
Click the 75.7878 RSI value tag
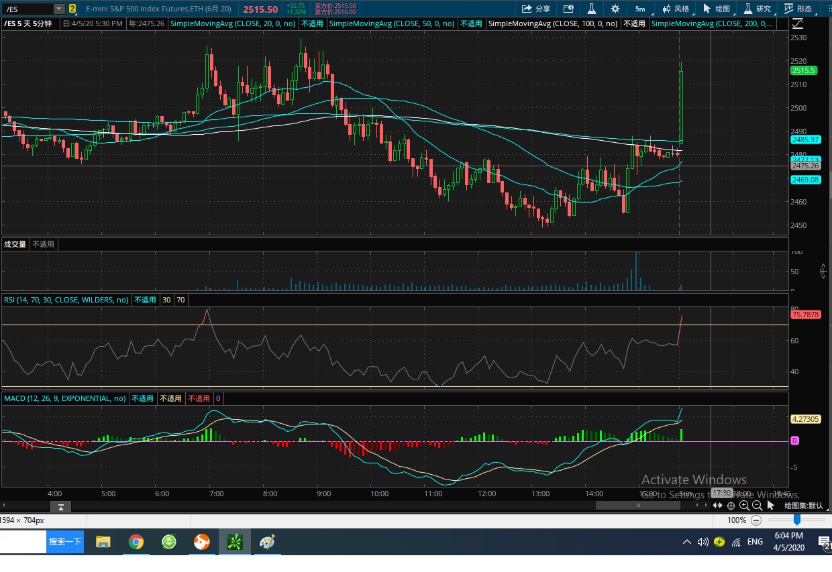click(x=805, y=314)
